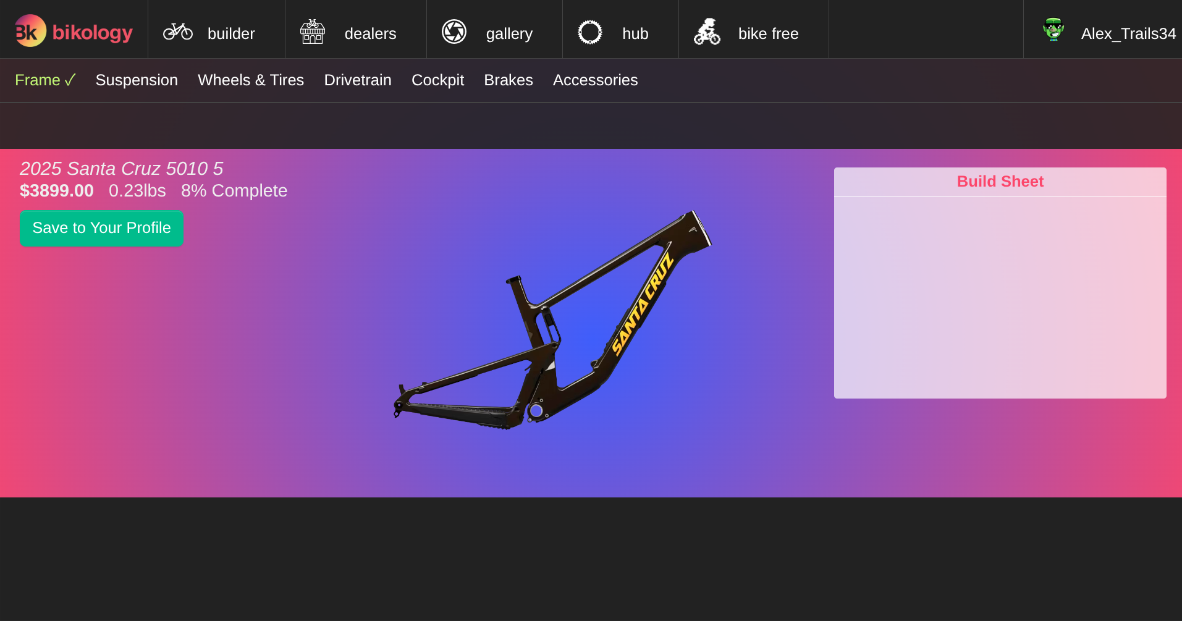Click the dealers storefront icon

(313, 32)
